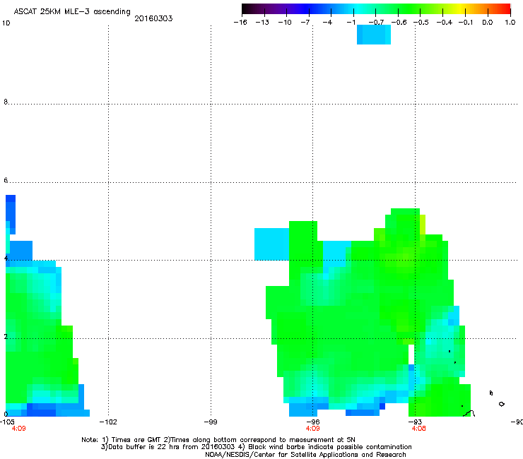Viewport: 523px width, 459px height.
Task: Click the light blue data patch below the color bar
Action: pos(374,35)
